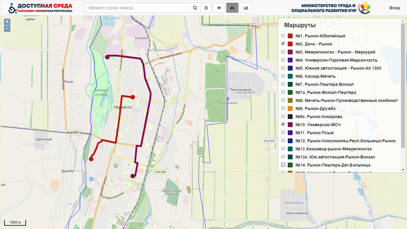407x229 pixels.
Task: Uncheck route №10 Универсам-МСЧ
Action: coord(283,124)
